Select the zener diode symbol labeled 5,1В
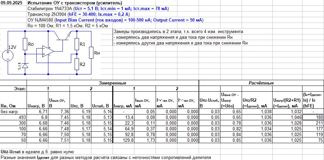Viewport: 324px width, 160px height. (25, 65)
